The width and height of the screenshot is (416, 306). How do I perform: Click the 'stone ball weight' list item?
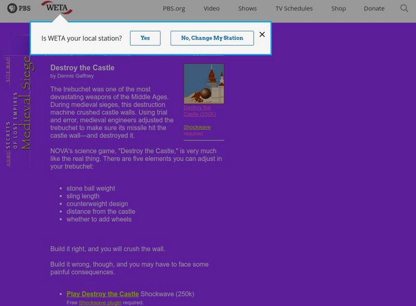point(90,188)
